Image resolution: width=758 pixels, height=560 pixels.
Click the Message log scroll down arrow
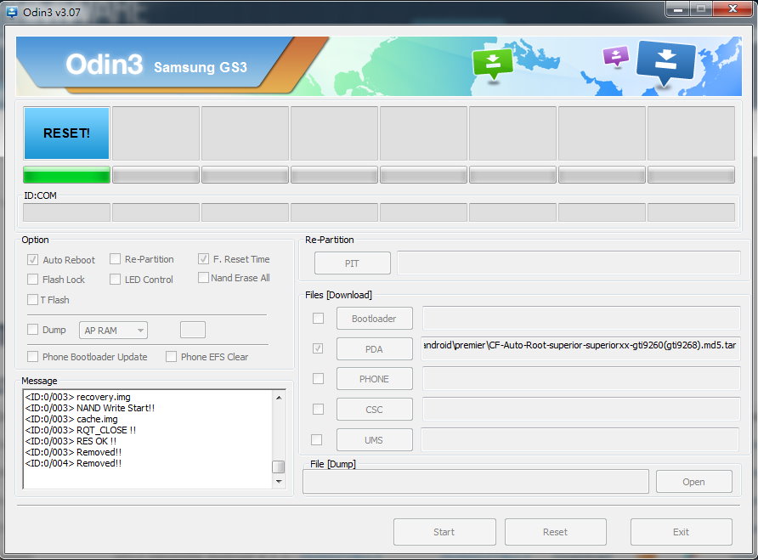[x=279, y=482]
